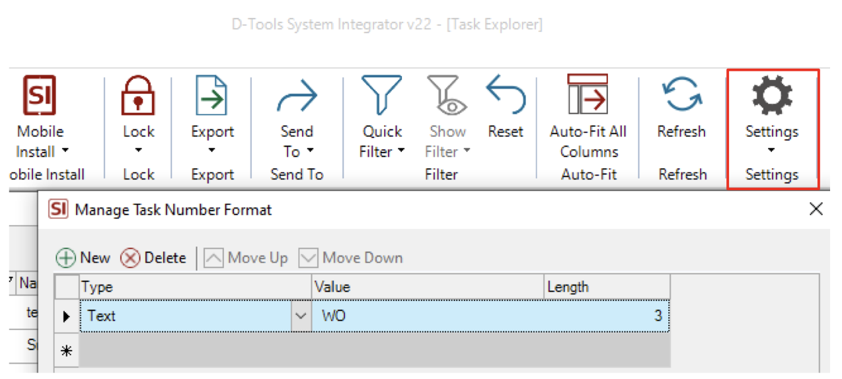Viewport: 842px width, 379px height.
Task: Expand the Settings dropdown arrow
Action: click(772, 150)
